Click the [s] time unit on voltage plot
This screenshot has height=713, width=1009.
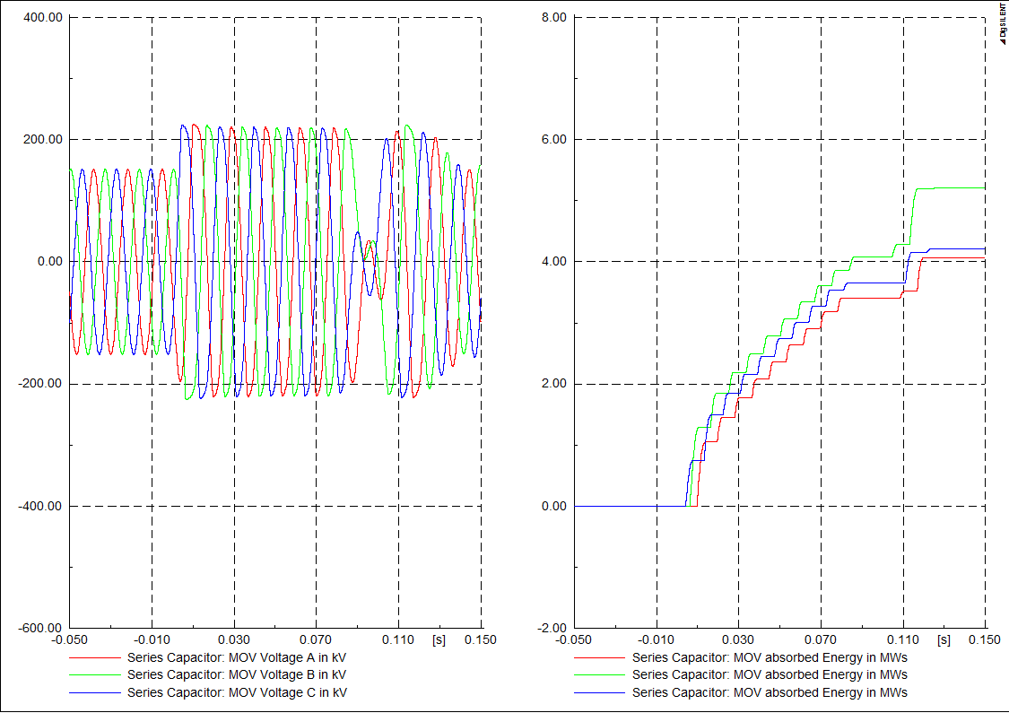439,640
